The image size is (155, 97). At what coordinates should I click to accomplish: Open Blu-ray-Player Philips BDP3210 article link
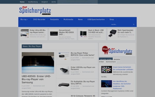(x=83, y=54)
